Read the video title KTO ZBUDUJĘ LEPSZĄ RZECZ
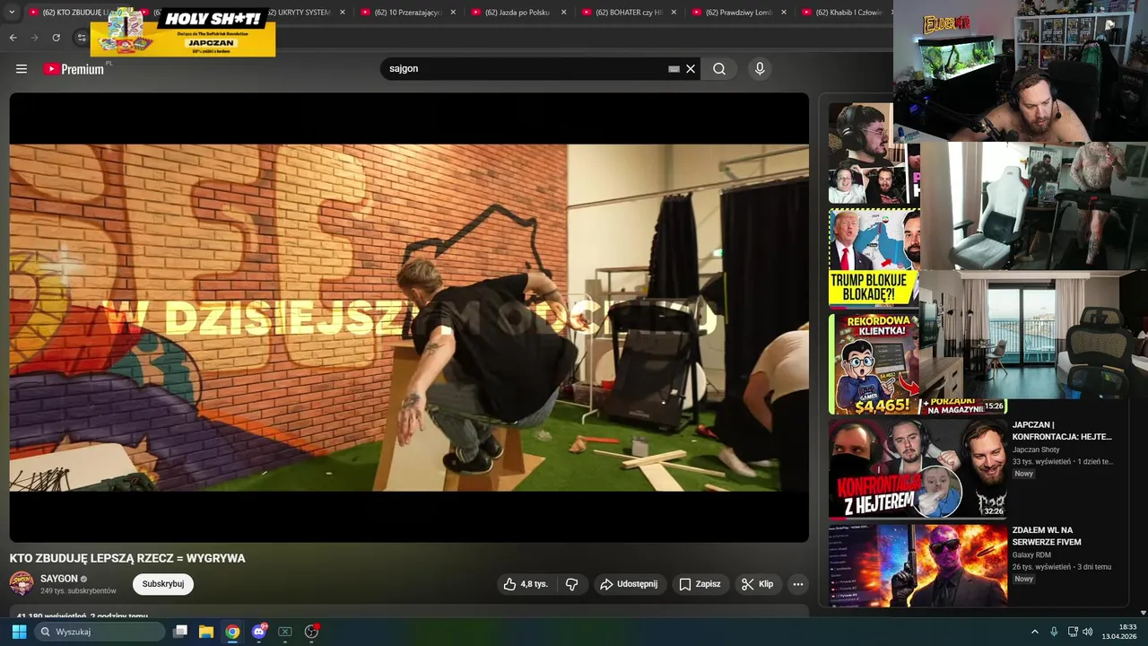This screenshot has width=1148, height=646. pos(127,558)
